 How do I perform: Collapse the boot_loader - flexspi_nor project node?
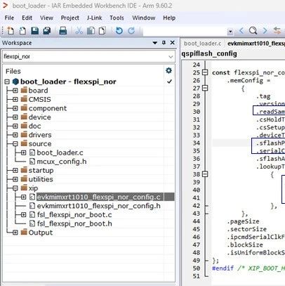(x=7, y=82)
